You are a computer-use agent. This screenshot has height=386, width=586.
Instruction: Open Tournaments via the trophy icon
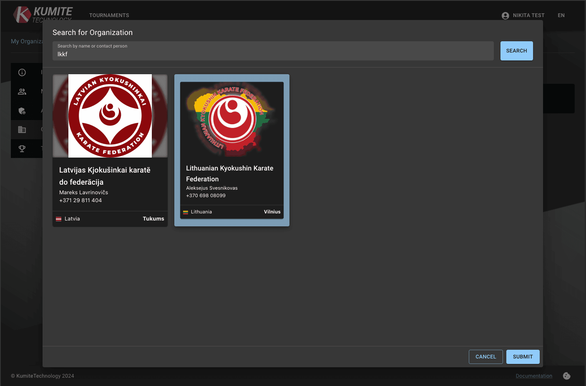(22, 148)
